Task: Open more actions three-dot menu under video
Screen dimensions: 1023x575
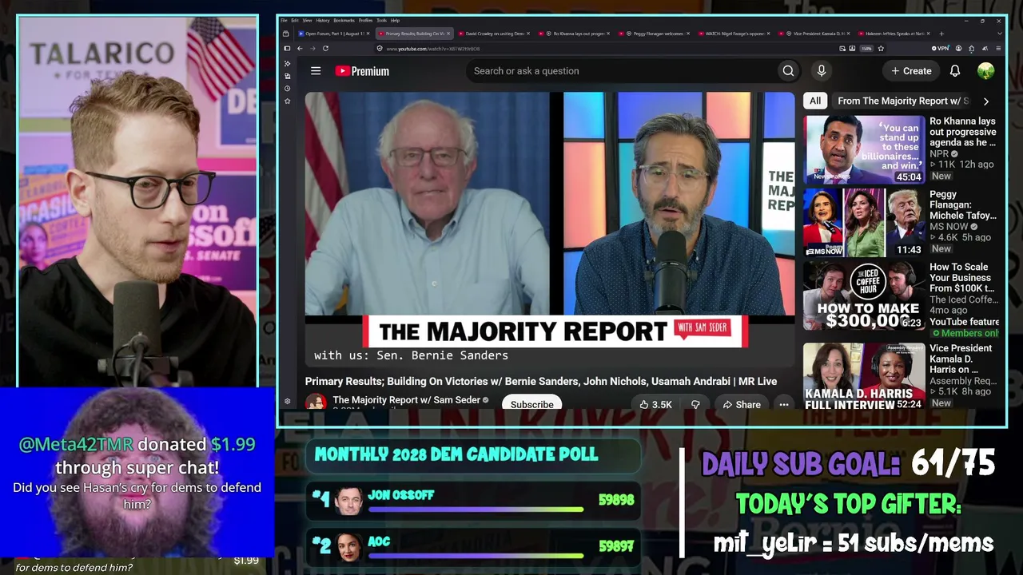Action: tap(784, 405)
